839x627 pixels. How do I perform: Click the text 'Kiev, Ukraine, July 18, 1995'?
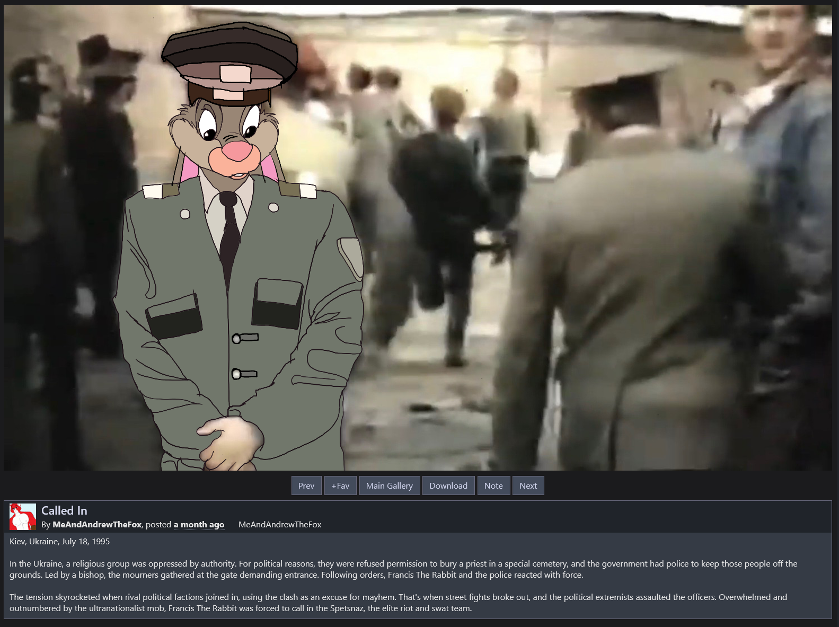[60, 542]
